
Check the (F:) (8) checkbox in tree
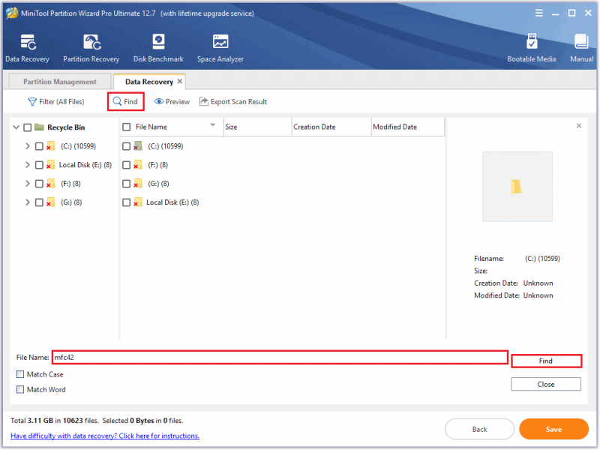[39, 184]
